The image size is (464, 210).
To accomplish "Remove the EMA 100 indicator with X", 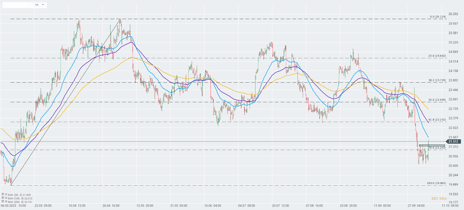I will pyautogui.click(x=6, y=198).
